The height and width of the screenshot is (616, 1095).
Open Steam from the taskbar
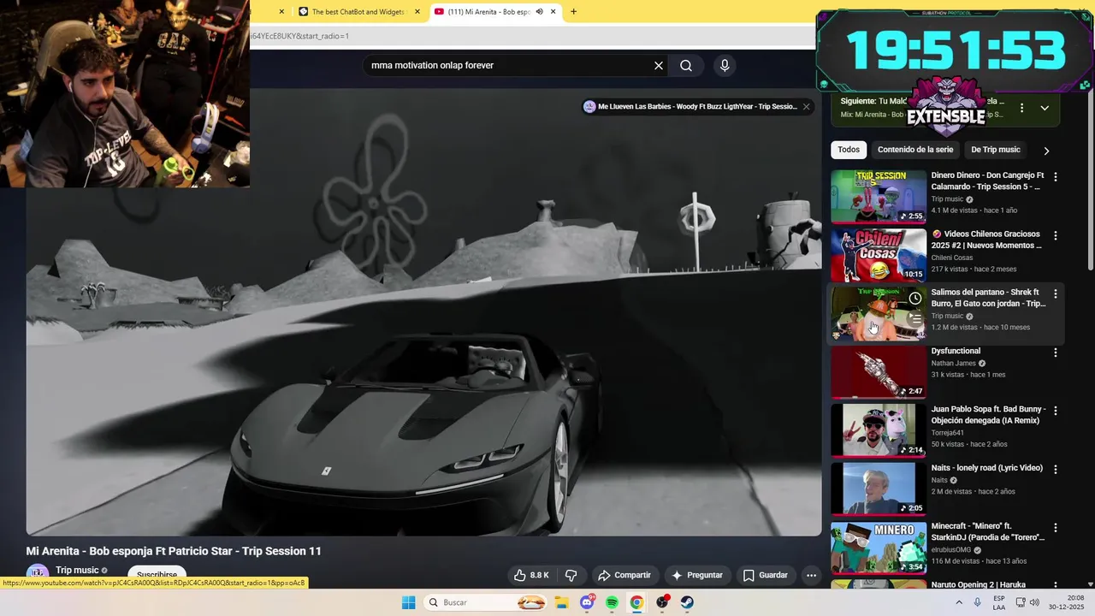pyautogui.click(x=687, y=602)
